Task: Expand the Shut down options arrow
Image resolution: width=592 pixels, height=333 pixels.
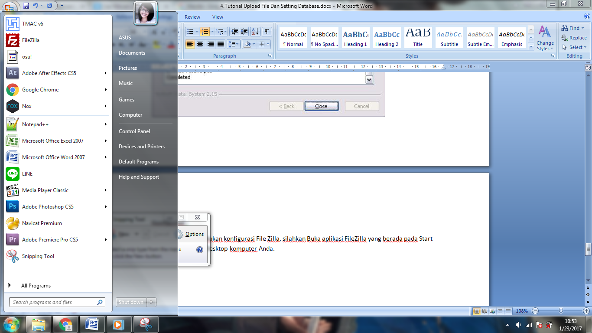Action: (151, 302)
